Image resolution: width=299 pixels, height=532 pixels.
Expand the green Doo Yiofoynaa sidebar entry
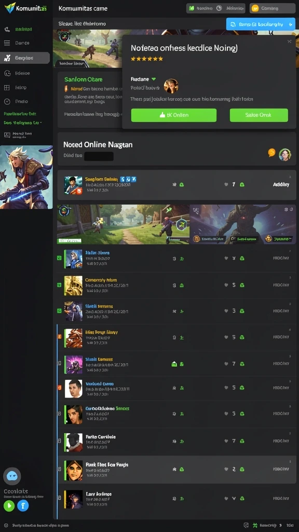tap(23, 123)
